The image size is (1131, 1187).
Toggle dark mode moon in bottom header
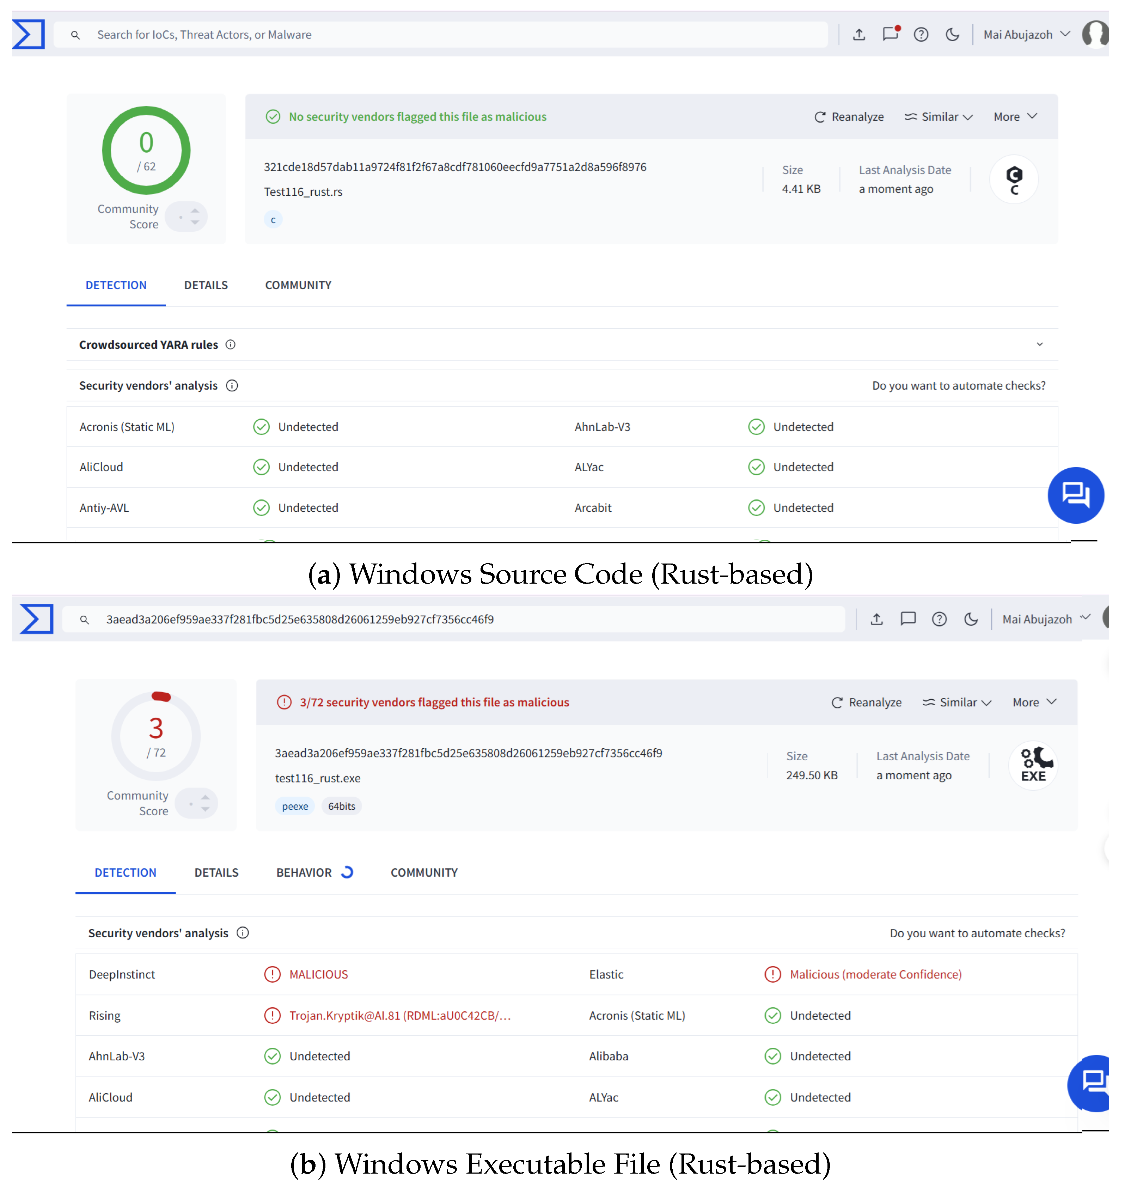tap(971, 619)
